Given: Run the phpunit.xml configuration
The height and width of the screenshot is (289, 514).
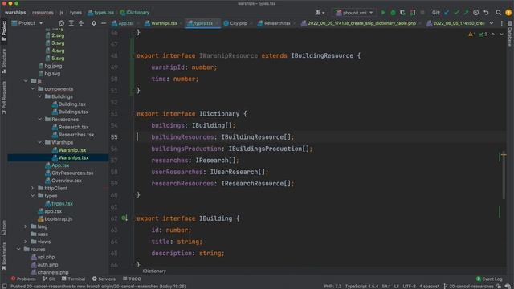Looking at the screenshot, I should (x=383, y=13).
